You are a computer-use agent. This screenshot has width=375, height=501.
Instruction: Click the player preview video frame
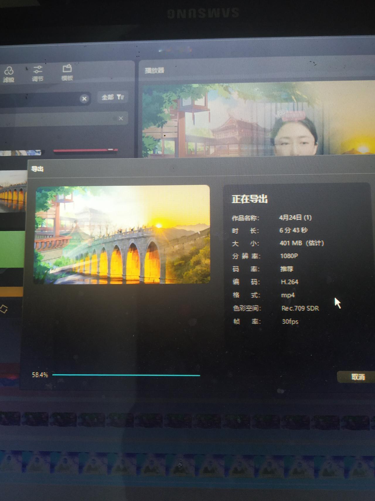pos(258,119)
